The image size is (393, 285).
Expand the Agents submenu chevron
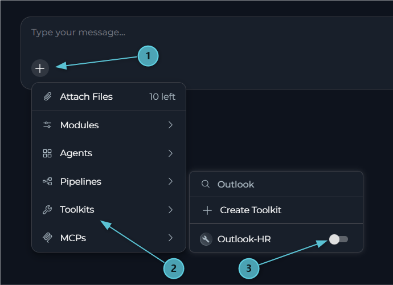170,153
